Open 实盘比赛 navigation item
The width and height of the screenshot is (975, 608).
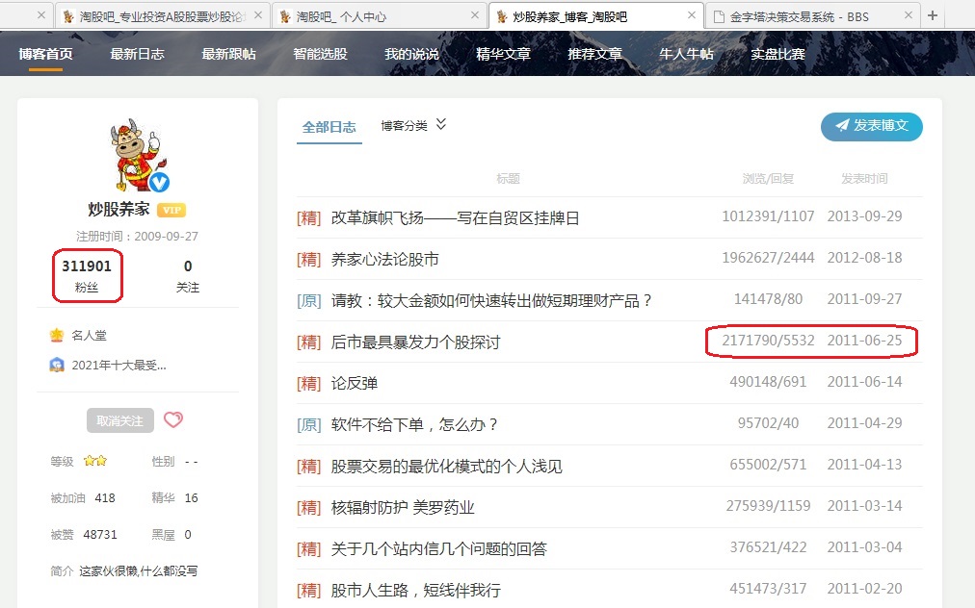[x=777, y=54]
